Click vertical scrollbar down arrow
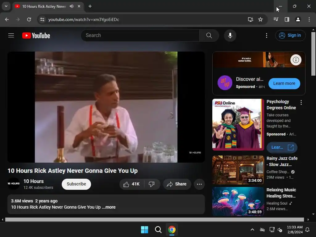Image resolution: width=316 pixels, height=237 pixels. [x=313, y=214]
